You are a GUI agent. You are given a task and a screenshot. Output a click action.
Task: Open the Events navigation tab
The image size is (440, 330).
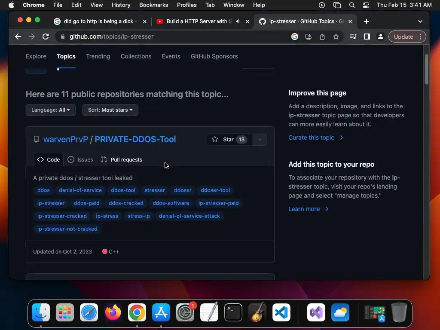coord(171,56)
